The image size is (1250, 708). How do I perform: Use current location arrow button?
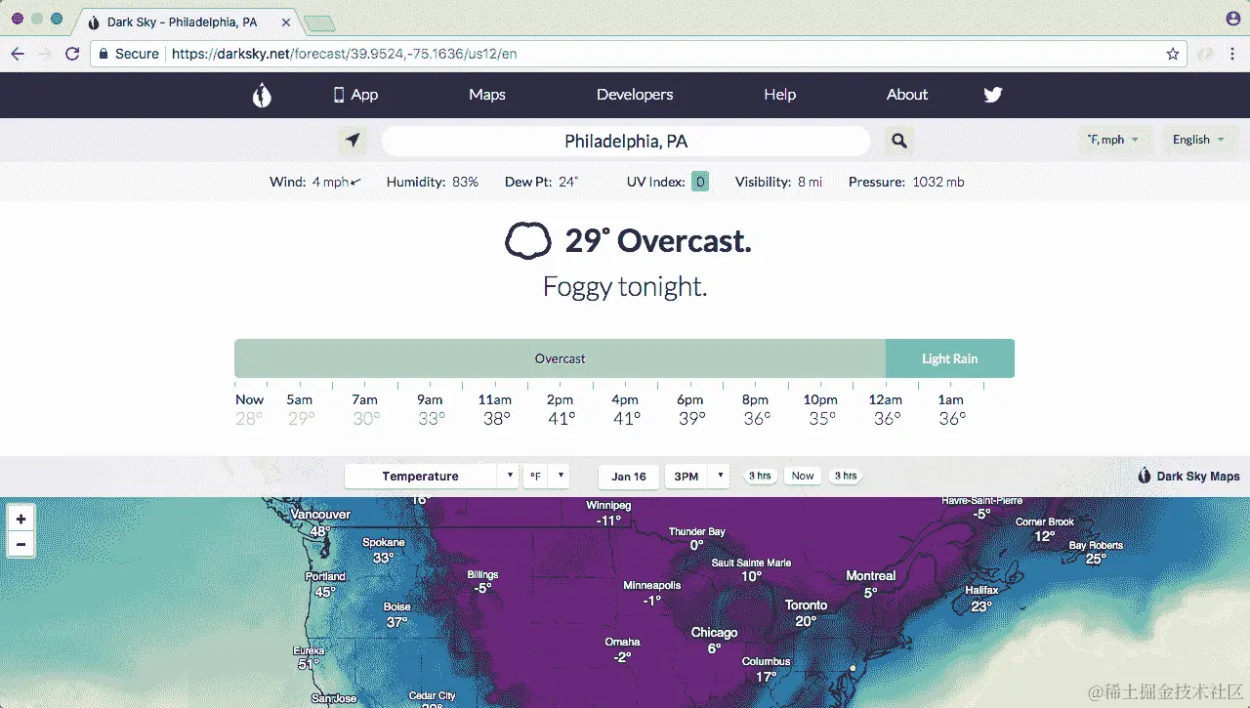353,141
